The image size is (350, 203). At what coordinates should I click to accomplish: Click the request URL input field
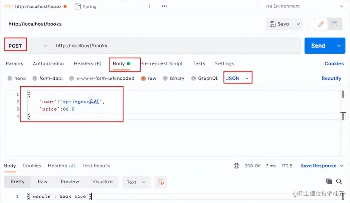pyautogui.click(x=176, y=46)
